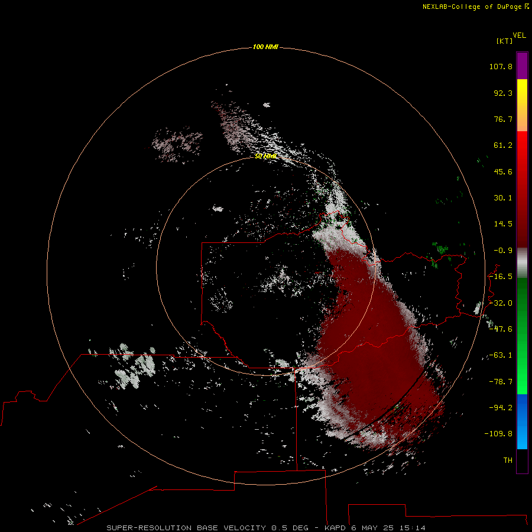Click the -32.0 scale value
Screen dimensions: 532x532
pos(501,303)
